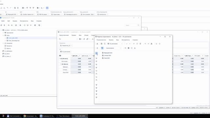Image resolution: width=210 pixels, height=118 pixels.
Task: Open Подмножество menu in subset editor
Action: click(x=101, y=40)
